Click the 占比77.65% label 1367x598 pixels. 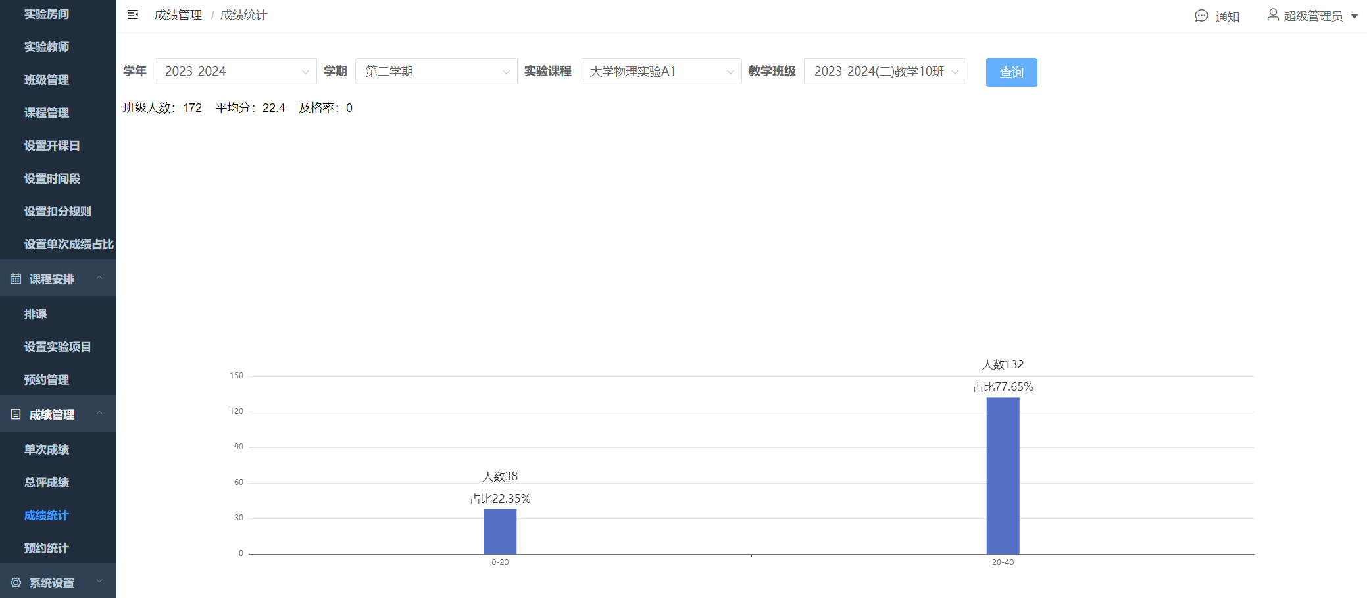point(1003,387)
